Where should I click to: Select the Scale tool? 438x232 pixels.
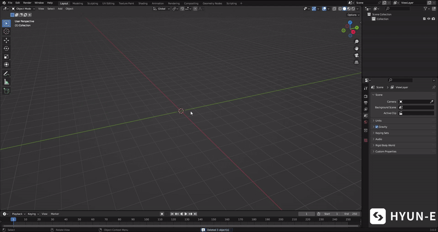pos(7,56)
